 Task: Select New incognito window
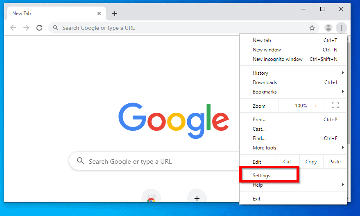point(278,59)
